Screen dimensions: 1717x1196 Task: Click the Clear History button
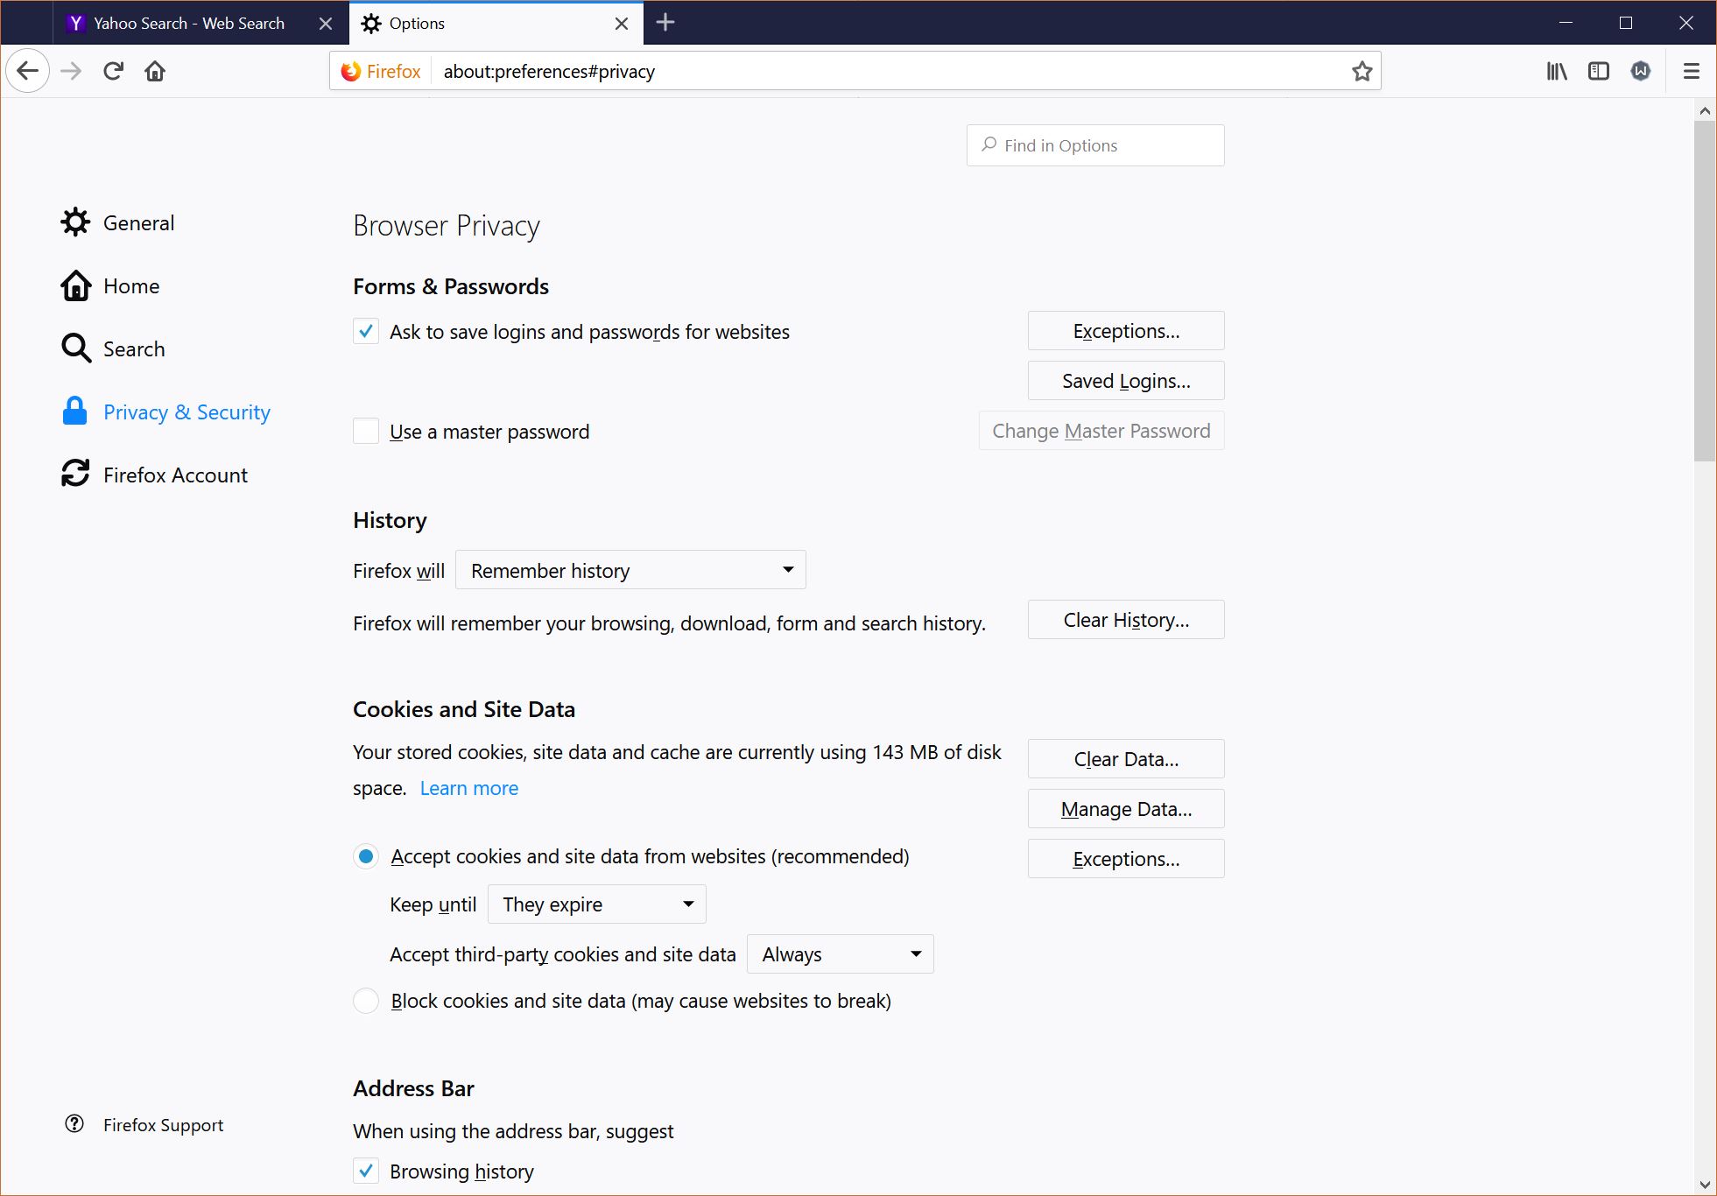pyautogui.click(x=1126, y=620)
